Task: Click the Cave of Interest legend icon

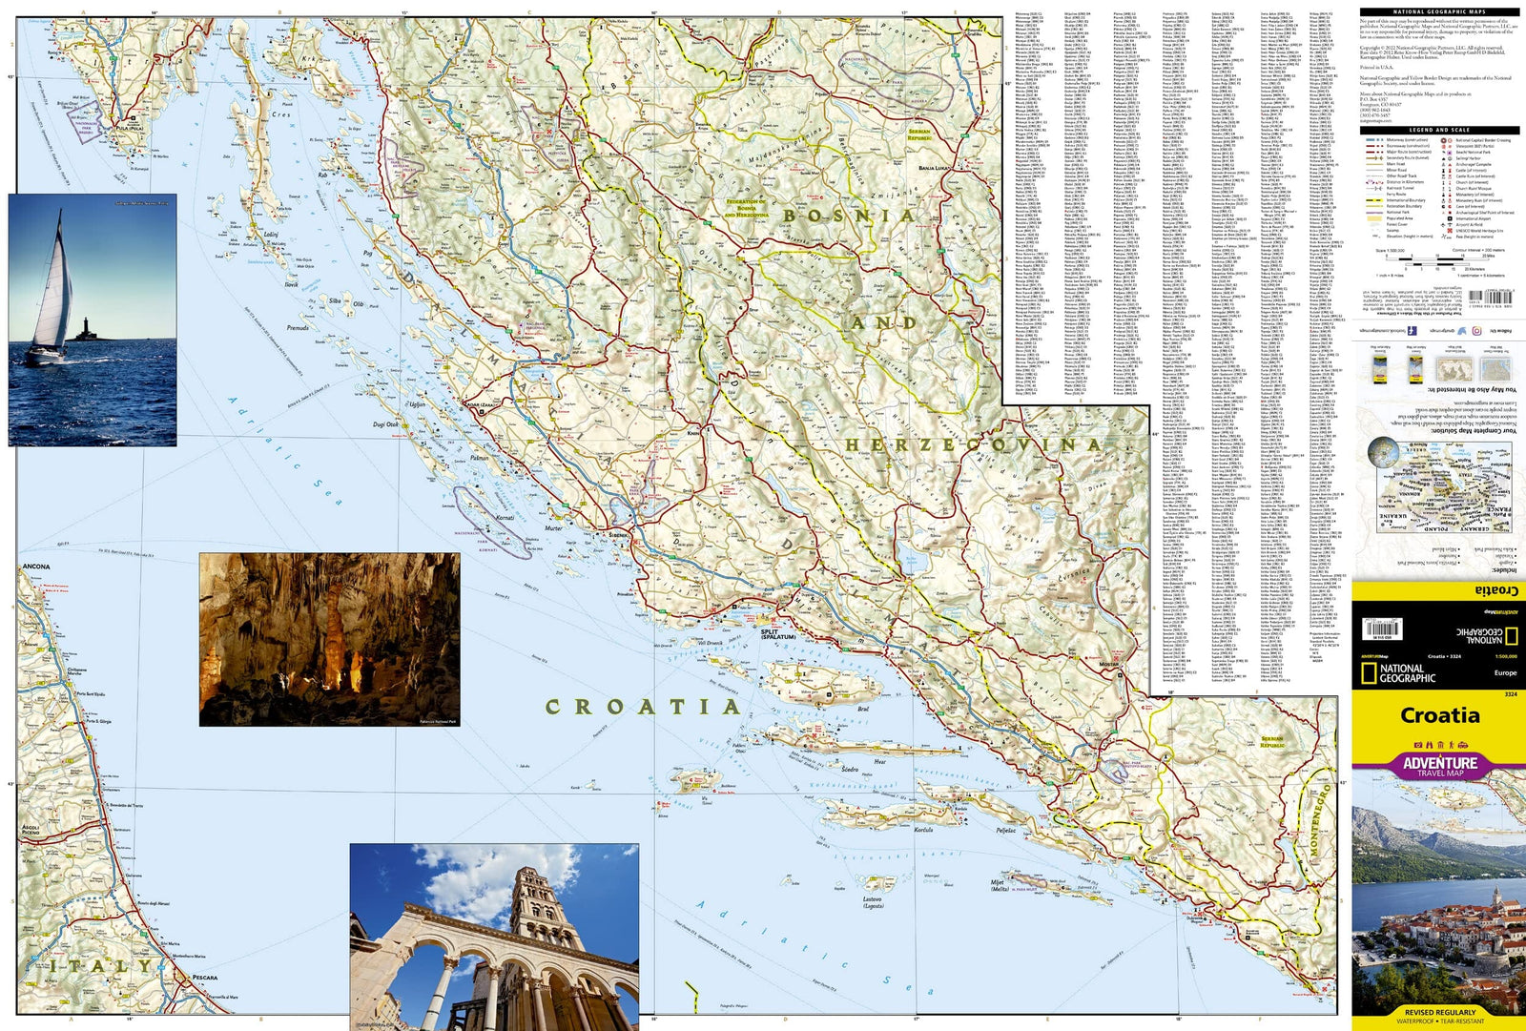Action: 1444,206
